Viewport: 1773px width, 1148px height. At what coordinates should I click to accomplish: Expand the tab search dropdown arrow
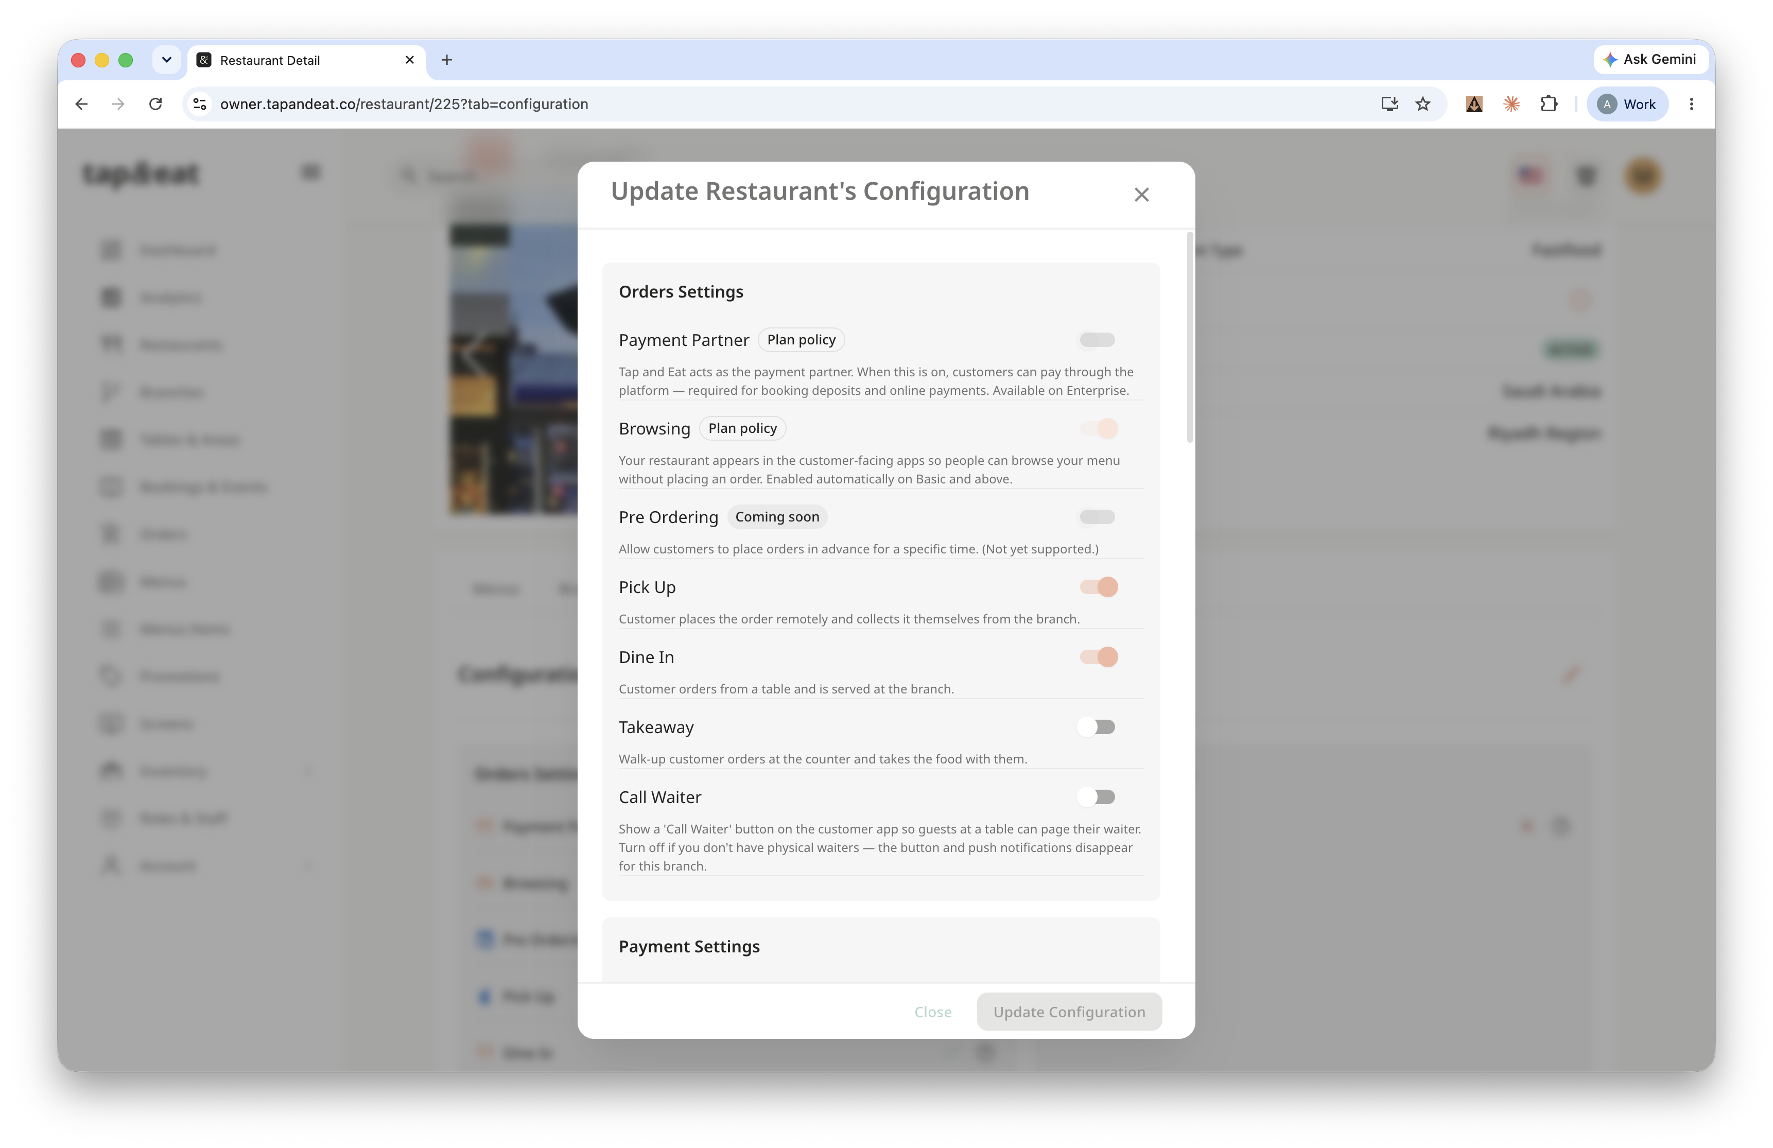167,60
